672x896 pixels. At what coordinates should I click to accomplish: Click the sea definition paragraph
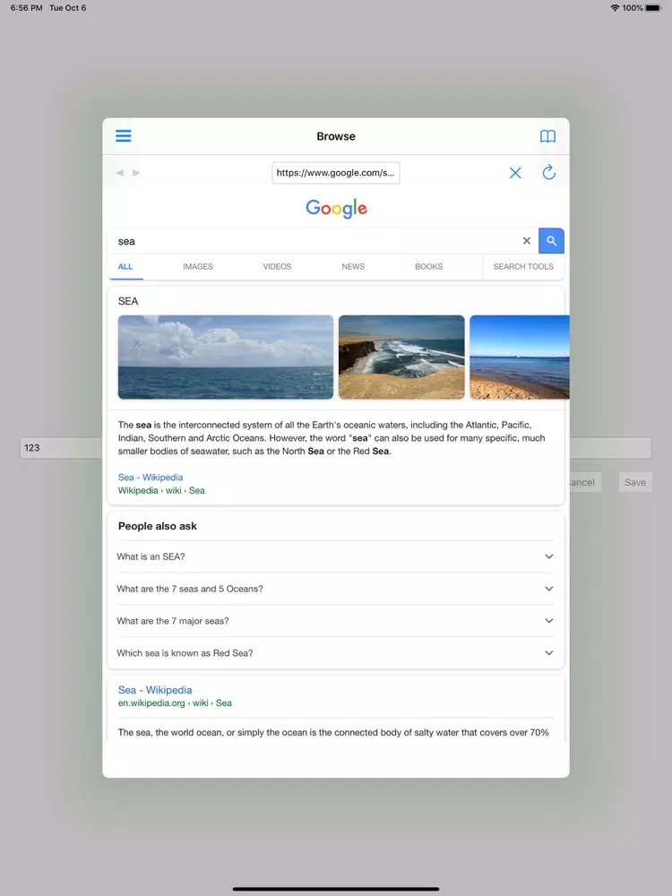pos(332,438)
